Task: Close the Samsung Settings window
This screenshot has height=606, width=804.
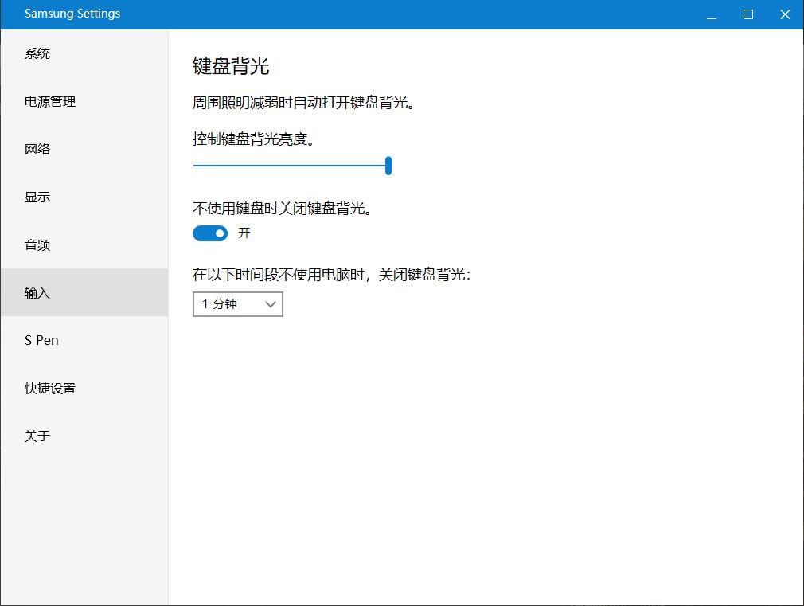Action: click(785, 14)
